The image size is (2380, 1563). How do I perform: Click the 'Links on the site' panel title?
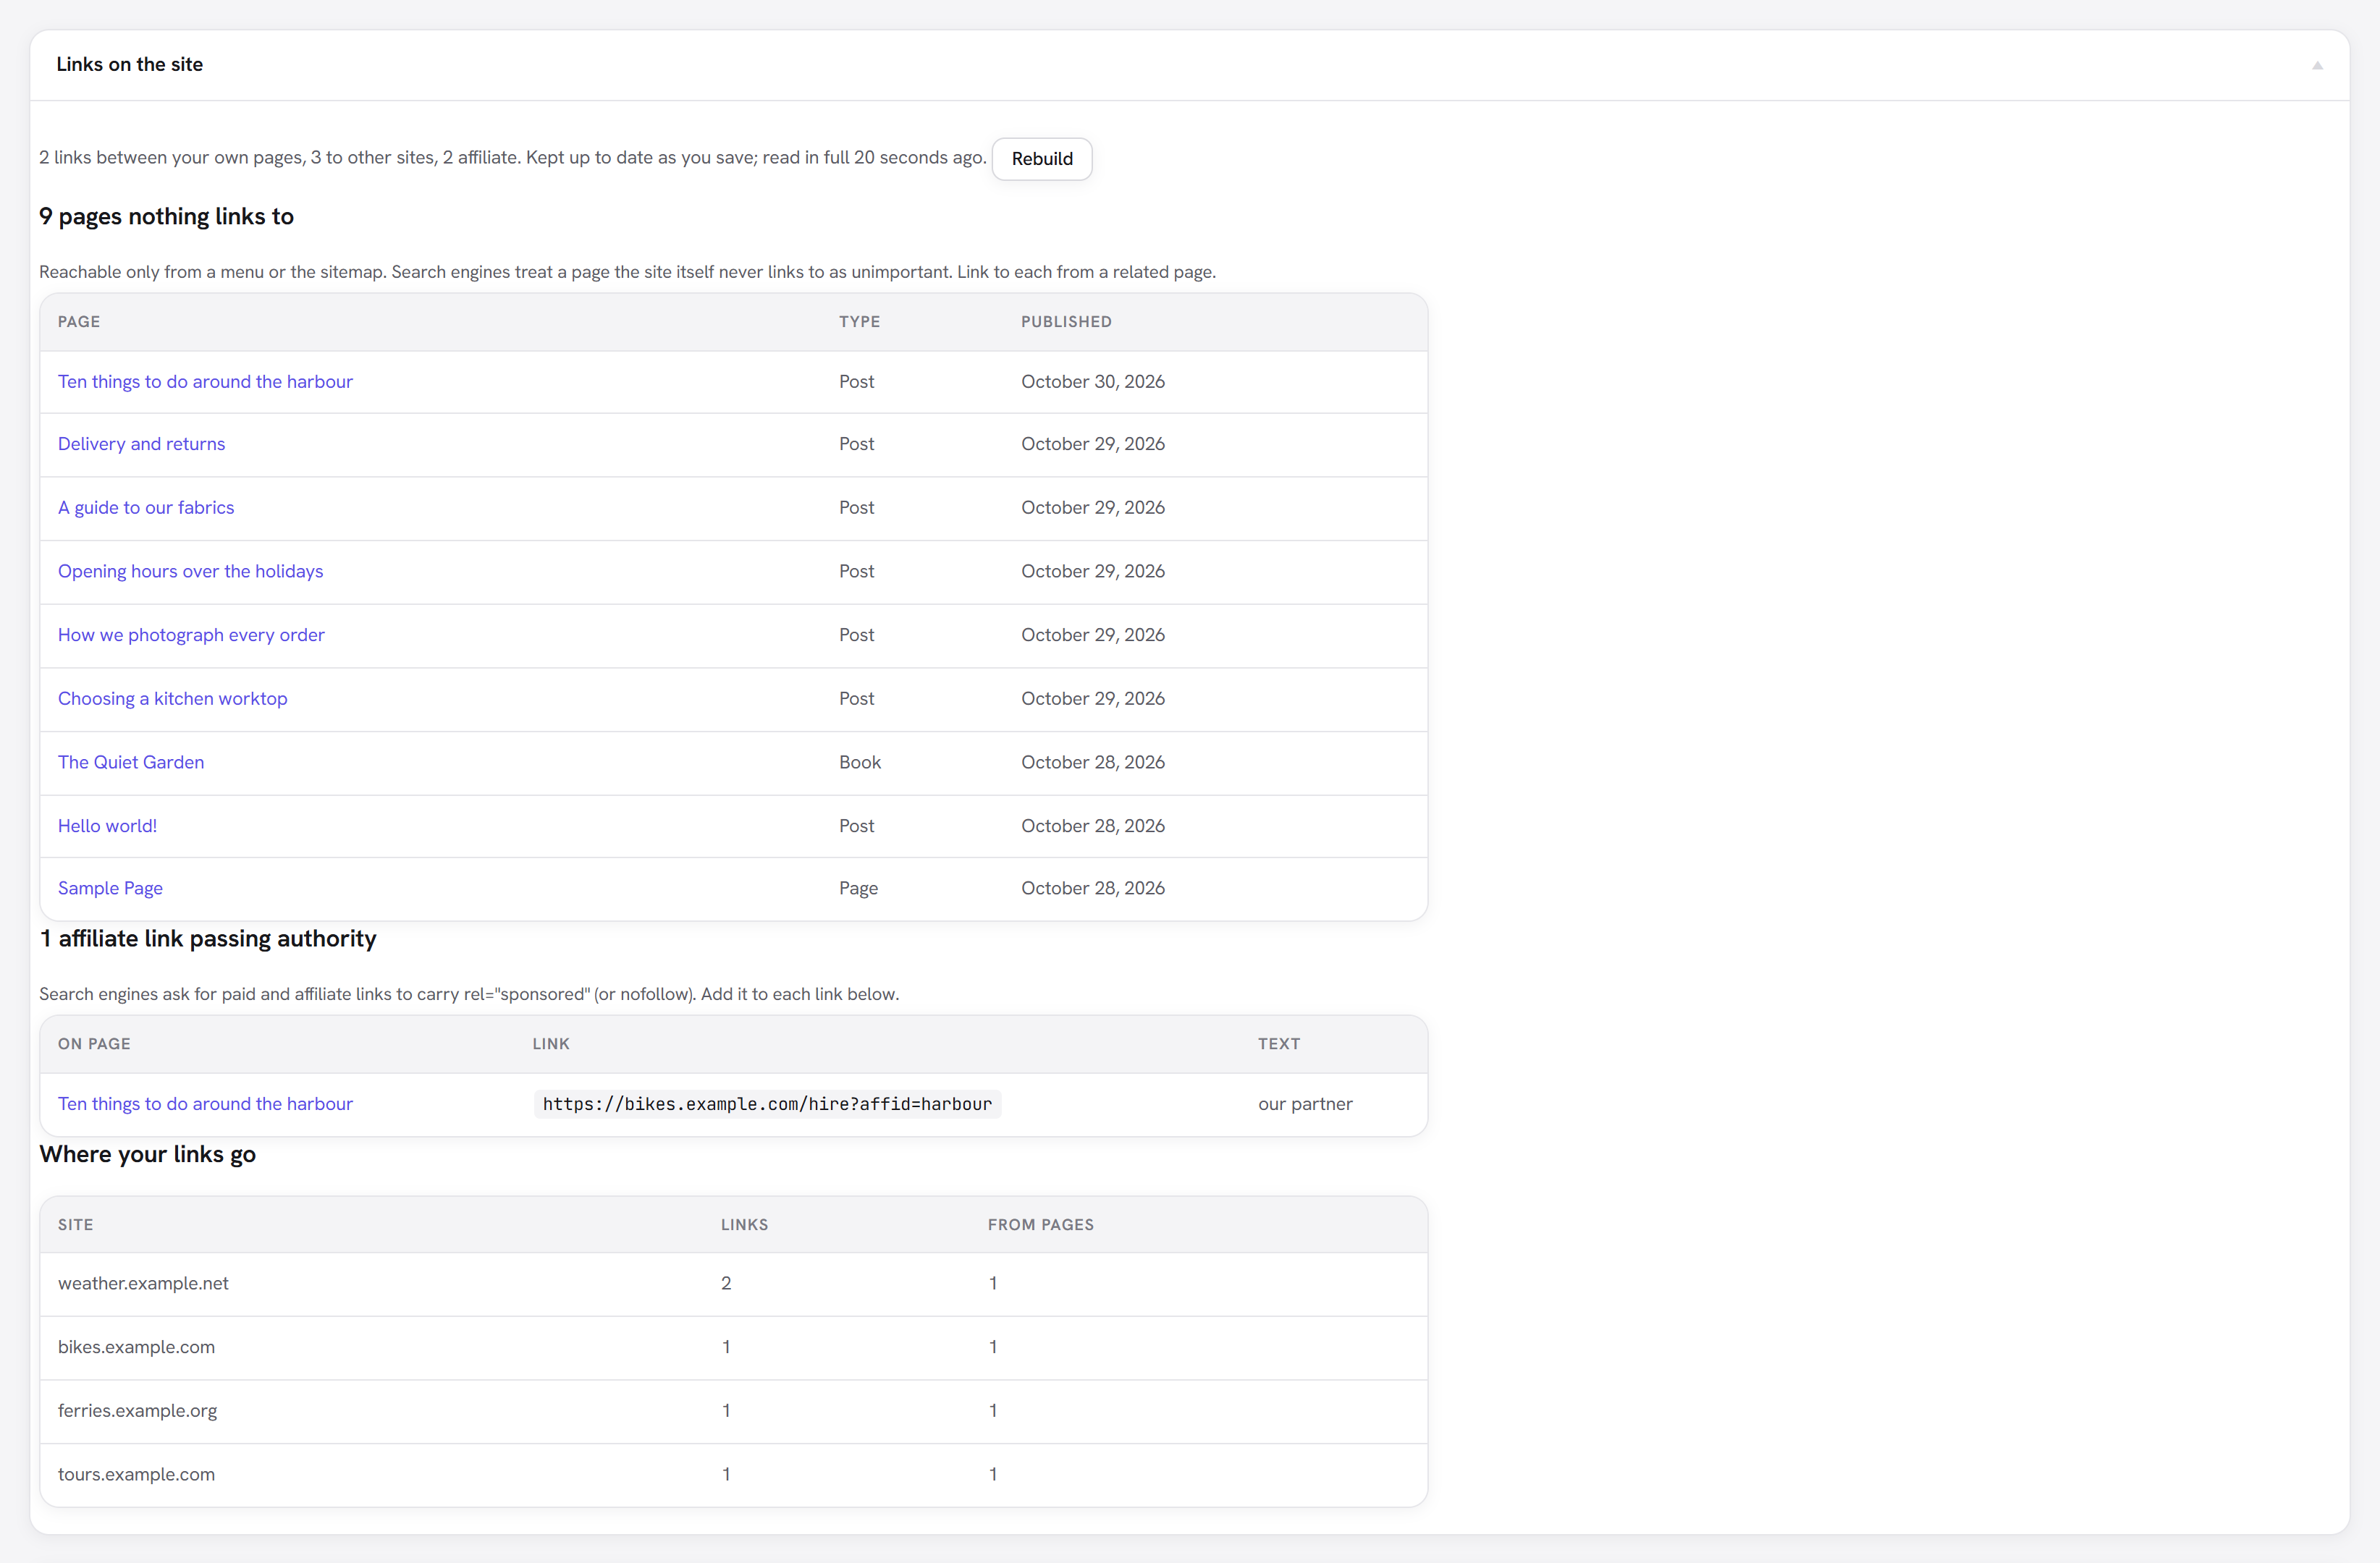(x=129, y=65)
